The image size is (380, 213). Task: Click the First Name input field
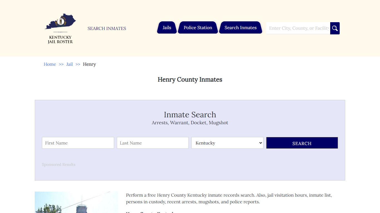[x=78, y=143]
